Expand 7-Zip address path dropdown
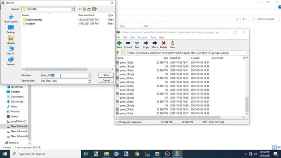281x158 pixels. click(247, 53)
